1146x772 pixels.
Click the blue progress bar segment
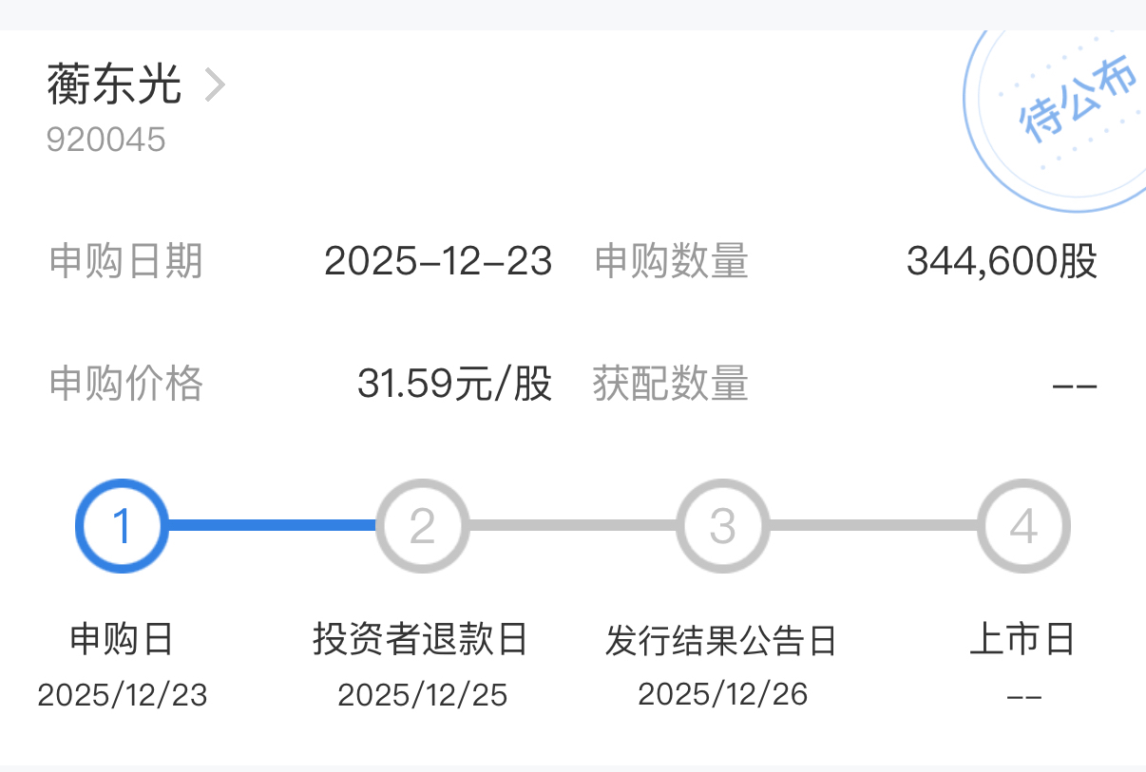click(x=272, y=525)
